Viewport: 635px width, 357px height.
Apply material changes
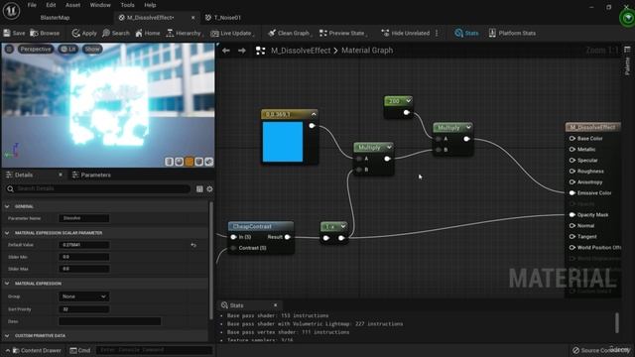pos(84,33)
